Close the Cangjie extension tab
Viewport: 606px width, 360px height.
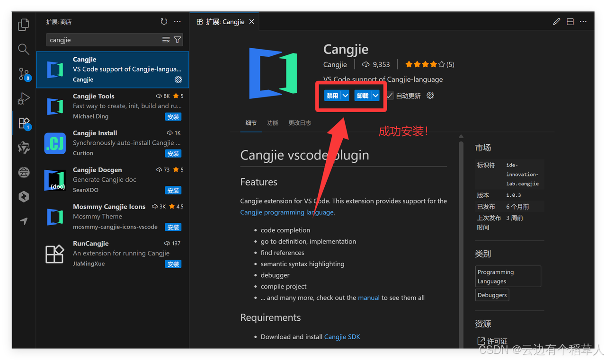(252, 22)
